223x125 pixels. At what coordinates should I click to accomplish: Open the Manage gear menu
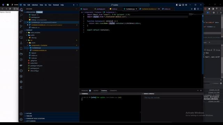[x=21, y=119]
